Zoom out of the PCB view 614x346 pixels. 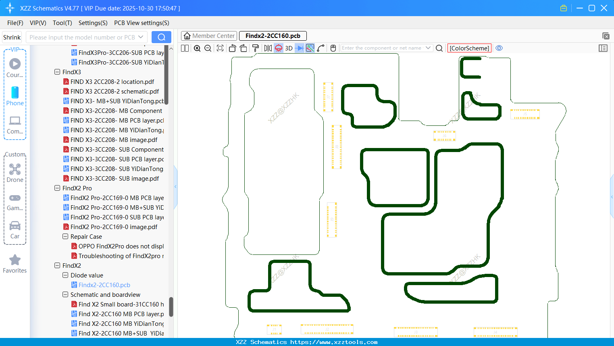click(x=208, y=48)
